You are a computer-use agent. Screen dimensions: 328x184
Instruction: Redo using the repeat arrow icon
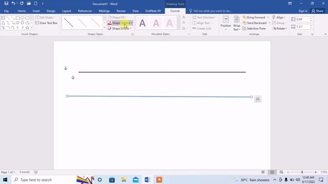pyautogui.click(x=22, y=4)
